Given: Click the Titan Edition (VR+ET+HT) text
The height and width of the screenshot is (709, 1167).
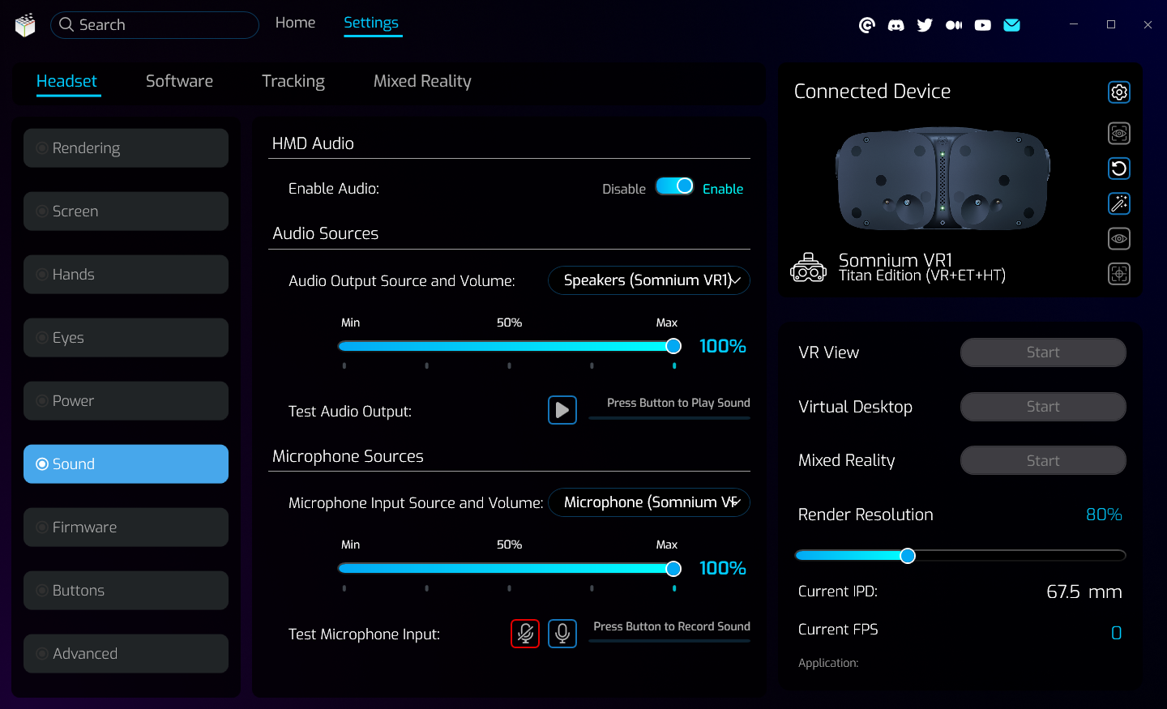Looking at the screenshot, I should 922,275.
